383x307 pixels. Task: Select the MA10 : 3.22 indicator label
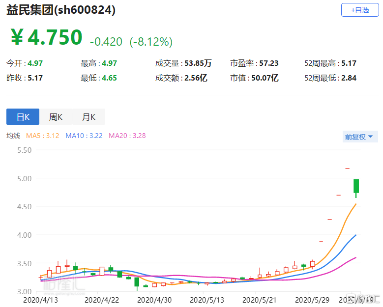[x=84, y=136]
